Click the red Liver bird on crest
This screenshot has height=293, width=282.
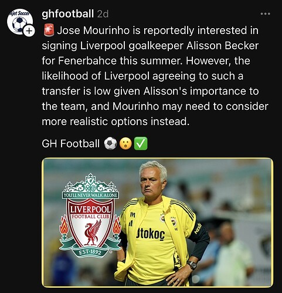click(93, 233)
